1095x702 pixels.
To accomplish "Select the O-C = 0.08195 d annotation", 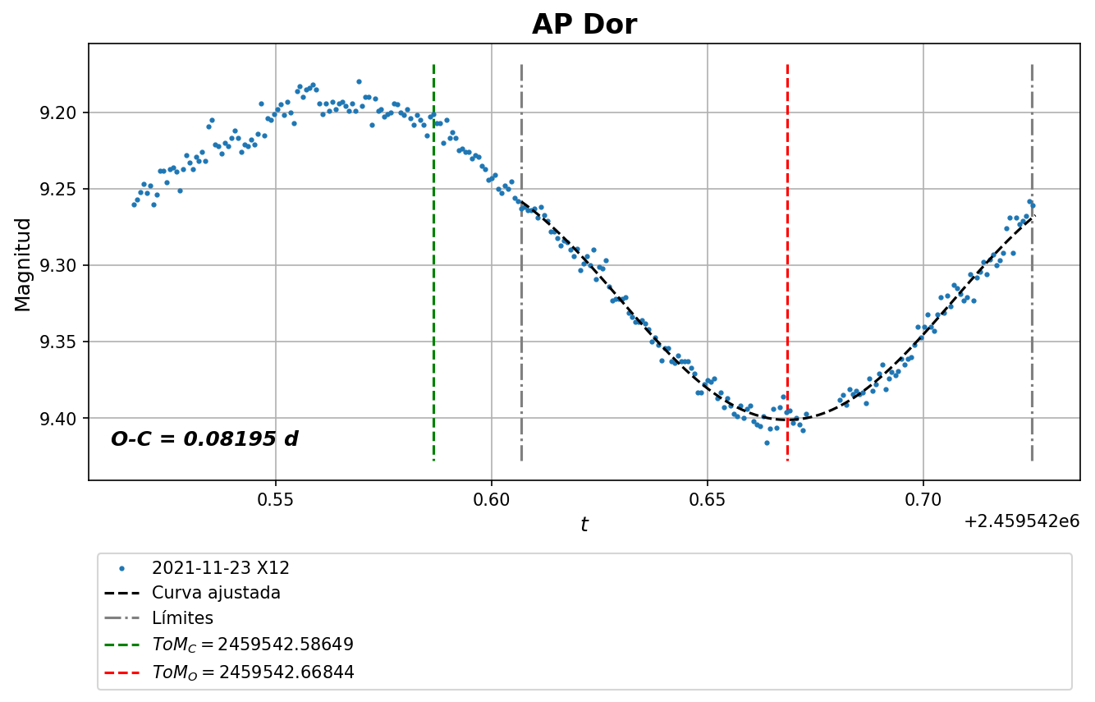I will pyautogui.click(x=204, y=439).
